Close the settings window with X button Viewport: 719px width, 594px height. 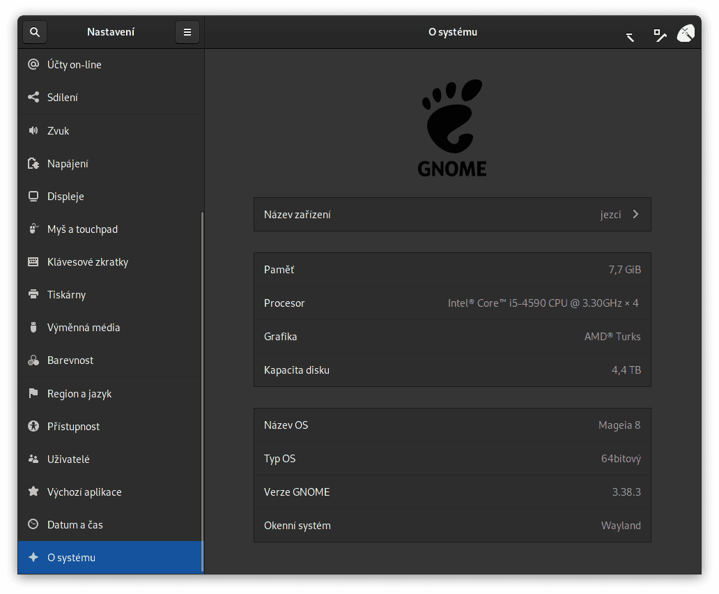686,33
